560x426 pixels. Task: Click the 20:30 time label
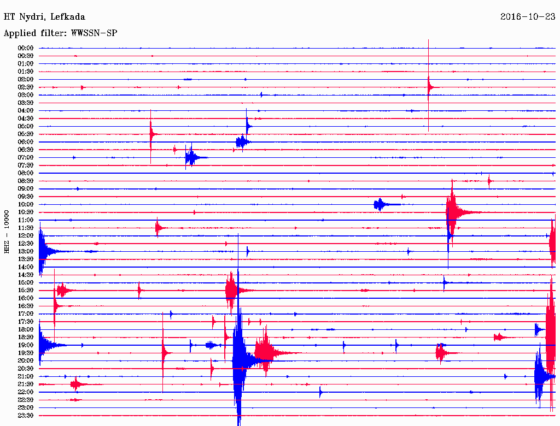[26, 369]
